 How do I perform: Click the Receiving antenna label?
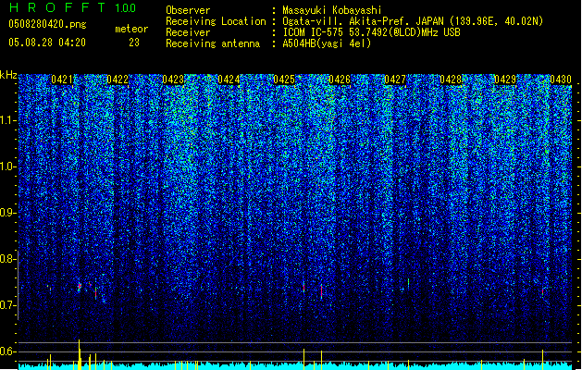pos(213,43)
